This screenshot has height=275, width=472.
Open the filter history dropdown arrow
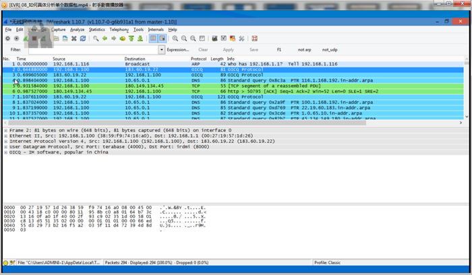point(162,50)
